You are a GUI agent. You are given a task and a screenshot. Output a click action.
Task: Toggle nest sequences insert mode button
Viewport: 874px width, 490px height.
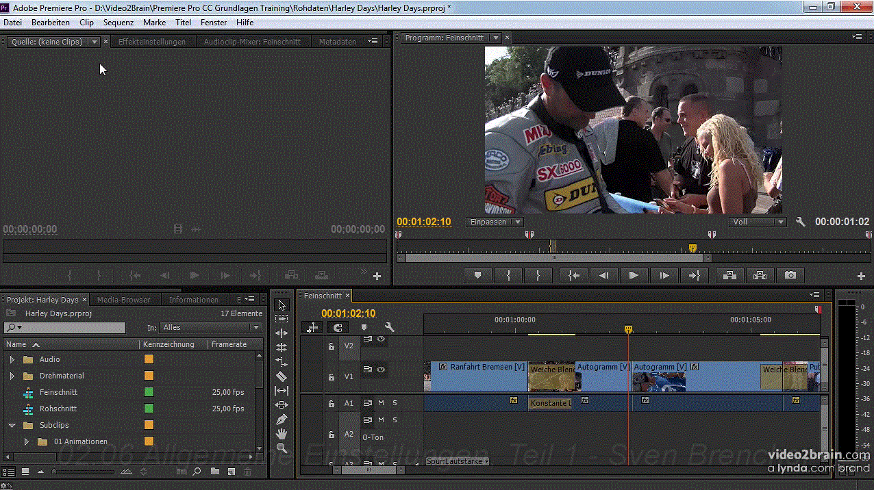[x=312, y=328]
